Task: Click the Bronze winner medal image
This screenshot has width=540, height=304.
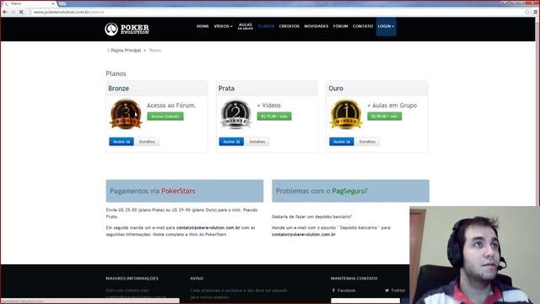Action: 126,114
